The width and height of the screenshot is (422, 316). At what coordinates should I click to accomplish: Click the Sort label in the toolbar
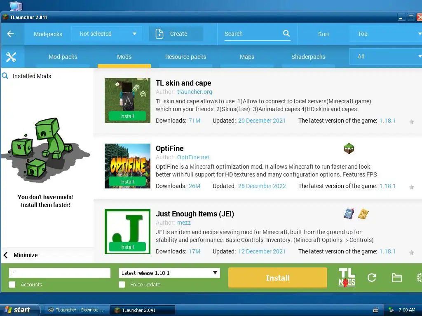(323, 34)
